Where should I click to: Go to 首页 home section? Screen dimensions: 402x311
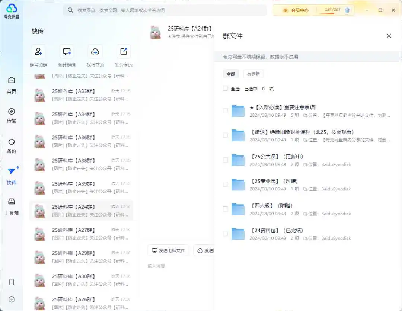click(12, 85)
